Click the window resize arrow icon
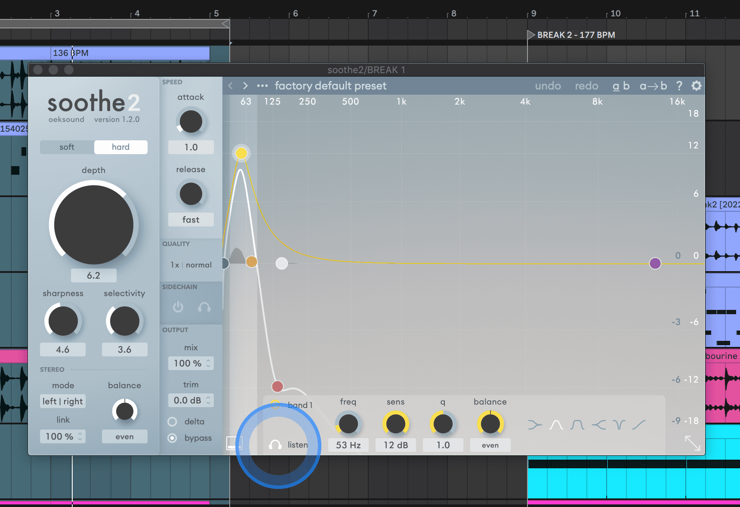 [693, 443]
